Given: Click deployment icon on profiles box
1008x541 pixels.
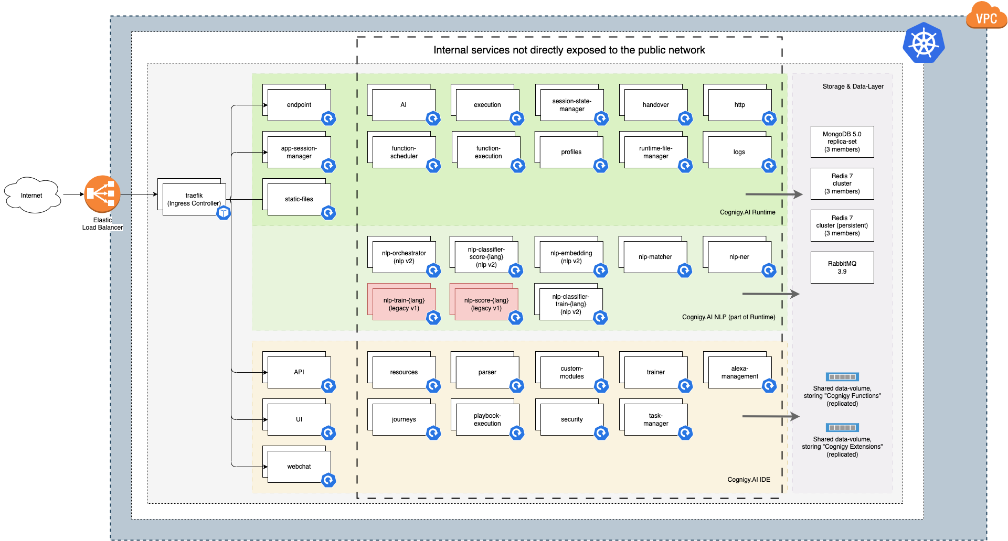Looking at the screenshot, I should click(x=601, y=166).
